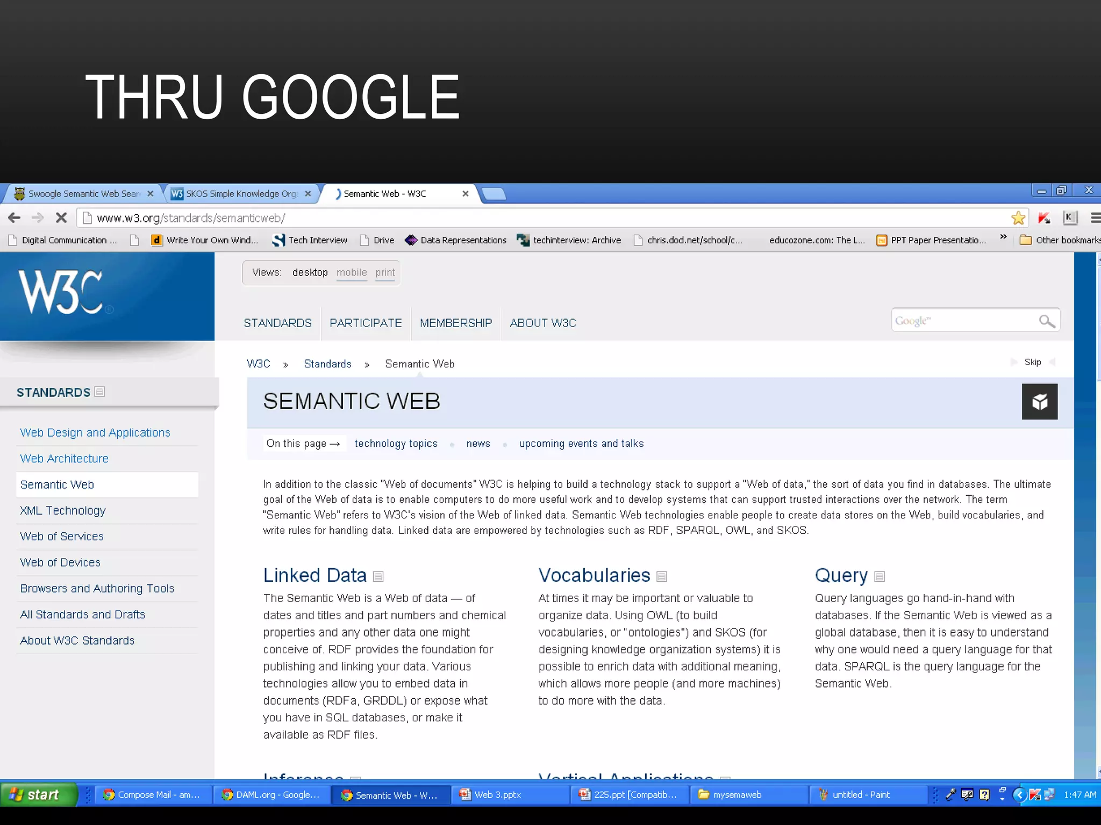Stop page loading with the X button
This screenshot has height=825, width=1101.
(x=61, y=218)
